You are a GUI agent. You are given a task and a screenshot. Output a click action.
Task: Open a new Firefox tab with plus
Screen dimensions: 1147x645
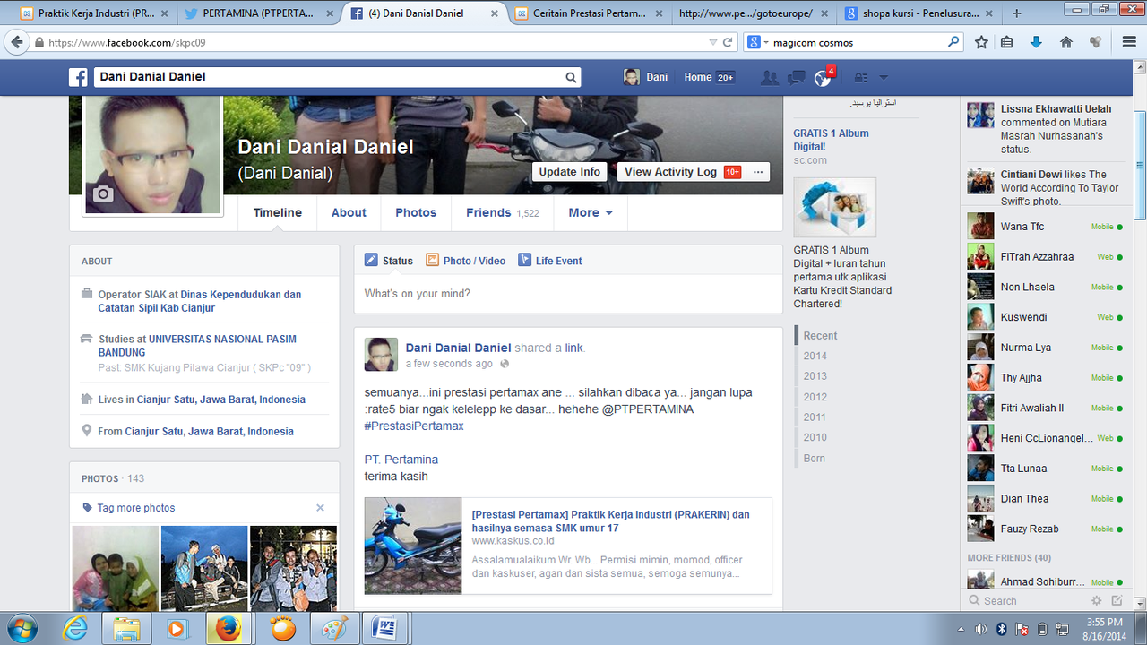[x=1016, y=13]
